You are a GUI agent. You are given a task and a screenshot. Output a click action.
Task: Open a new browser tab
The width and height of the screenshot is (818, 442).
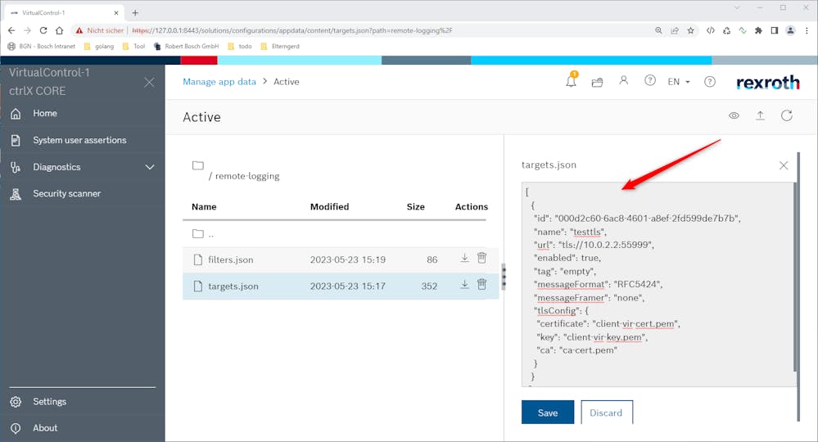(135, 12)
